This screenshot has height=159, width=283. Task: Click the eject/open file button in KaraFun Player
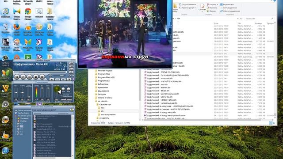[52, 79]
